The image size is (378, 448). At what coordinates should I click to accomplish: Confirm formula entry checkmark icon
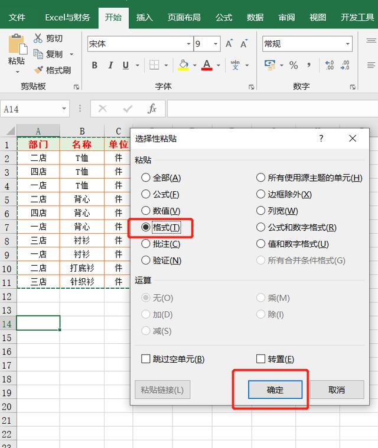pos(128,108)
